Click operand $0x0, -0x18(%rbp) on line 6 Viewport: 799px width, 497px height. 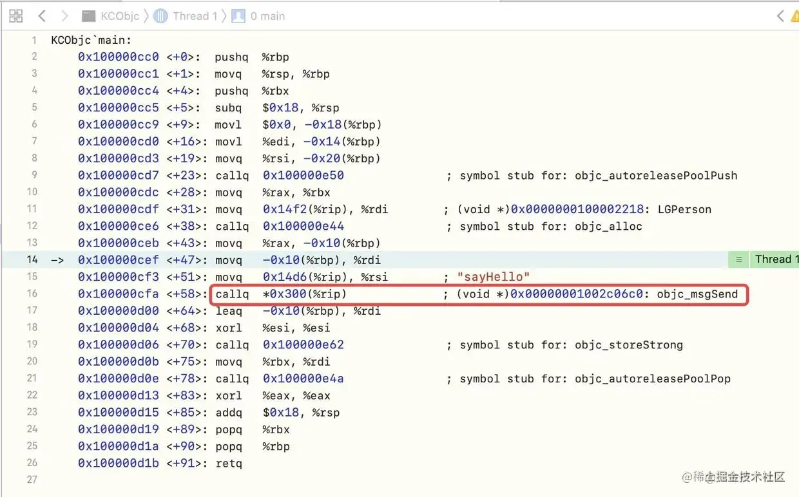322,125
